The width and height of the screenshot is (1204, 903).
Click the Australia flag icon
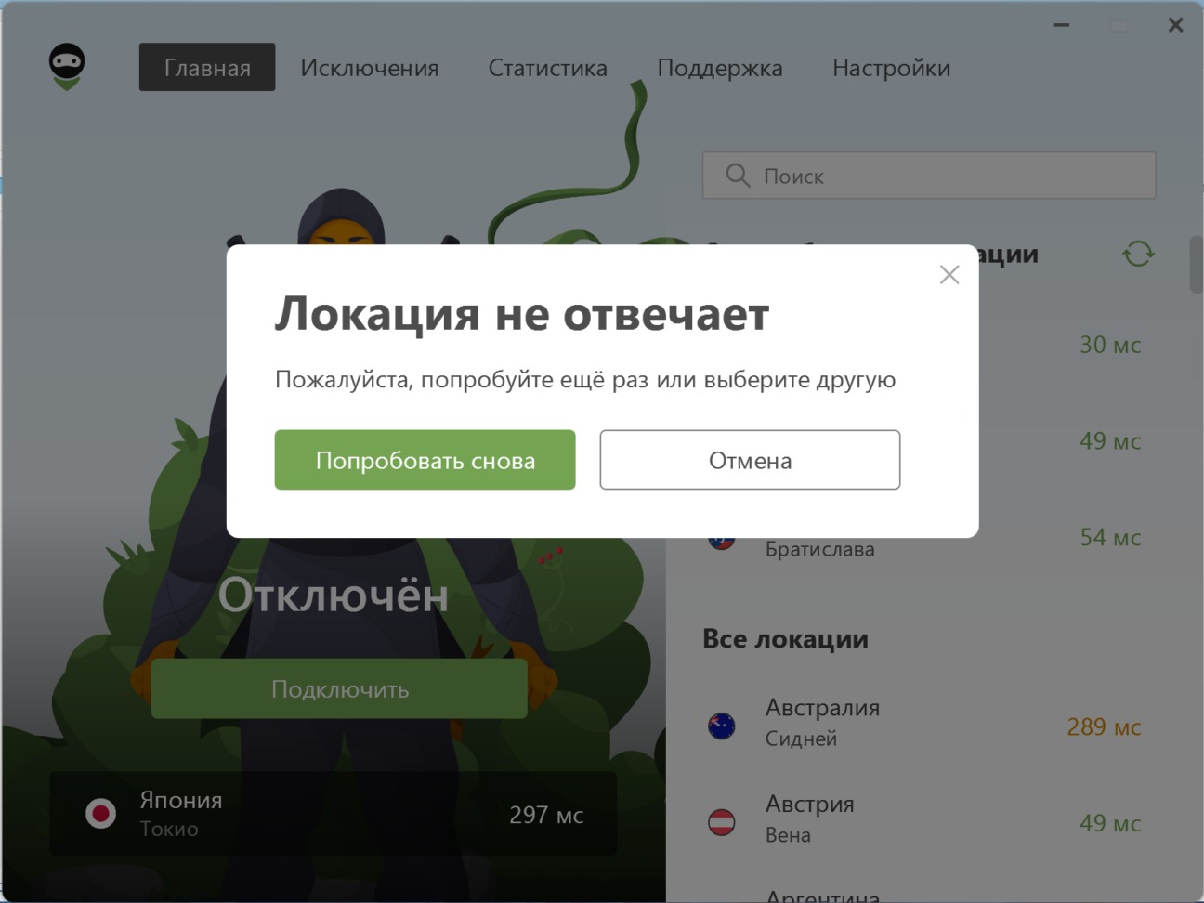(x=722, y=726)
